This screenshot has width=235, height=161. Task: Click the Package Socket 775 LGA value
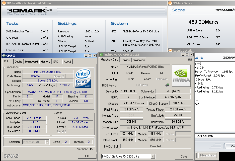coord(48,80)
